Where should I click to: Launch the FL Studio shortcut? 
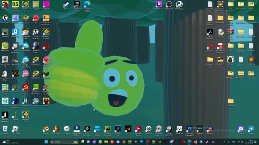tap(56, 130)
